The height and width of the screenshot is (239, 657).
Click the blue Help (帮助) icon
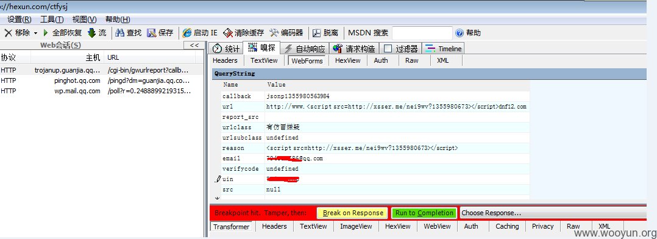click(x=460, y=33)
